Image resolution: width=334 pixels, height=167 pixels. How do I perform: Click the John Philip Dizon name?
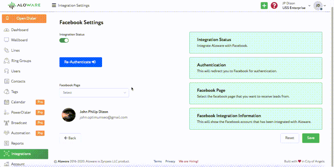tap(94, 112)
